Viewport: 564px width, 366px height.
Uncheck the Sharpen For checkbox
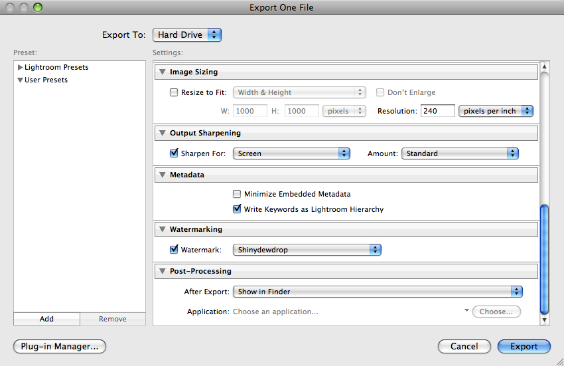[175, 153]
